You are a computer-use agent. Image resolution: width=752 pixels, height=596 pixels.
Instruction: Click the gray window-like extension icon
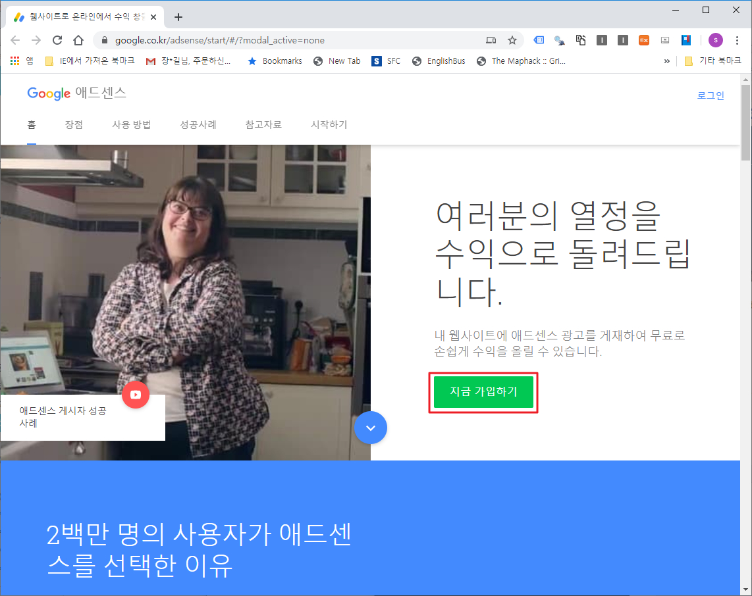coord(665,40)
